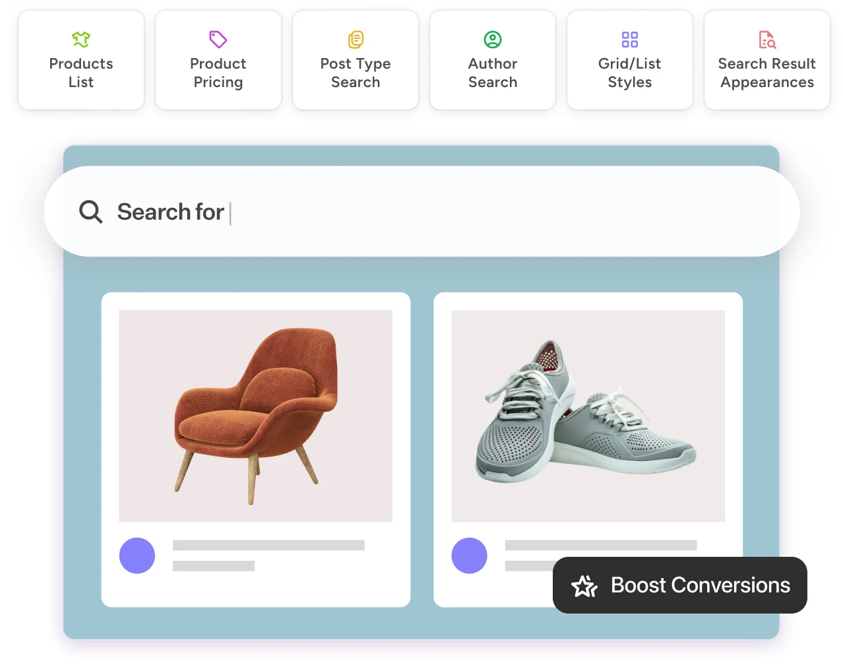Image resolution: width=843 pixels, height=665 pixels.
Task: Open the Products List feature card
Action: [81, 59]
